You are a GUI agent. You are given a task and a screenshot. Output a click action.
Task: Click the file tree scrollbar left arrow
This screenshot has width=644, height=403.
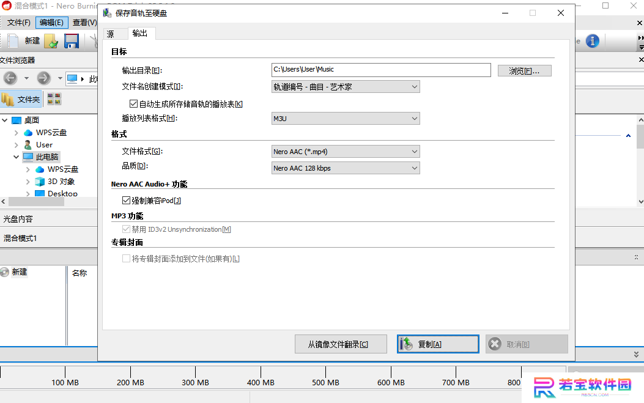[x=3, y=202]
